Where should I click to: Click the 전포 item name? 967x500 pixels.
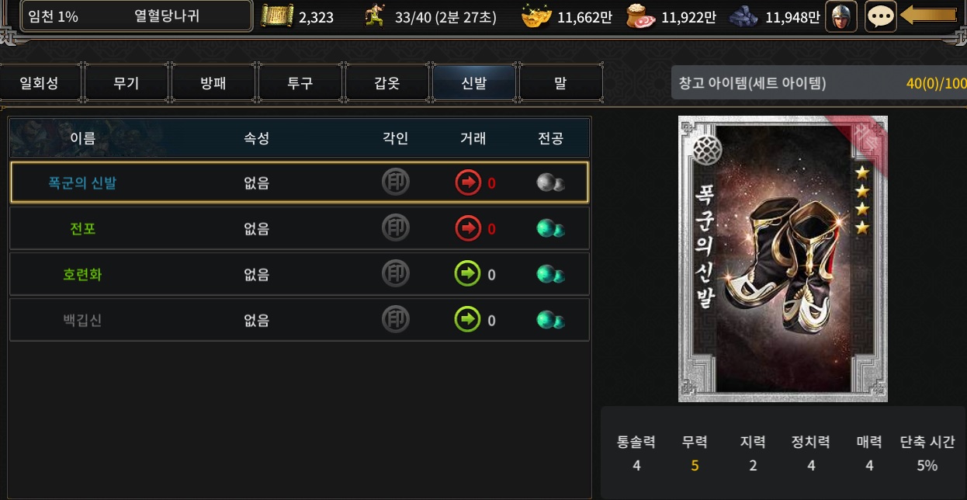(82, 228)
